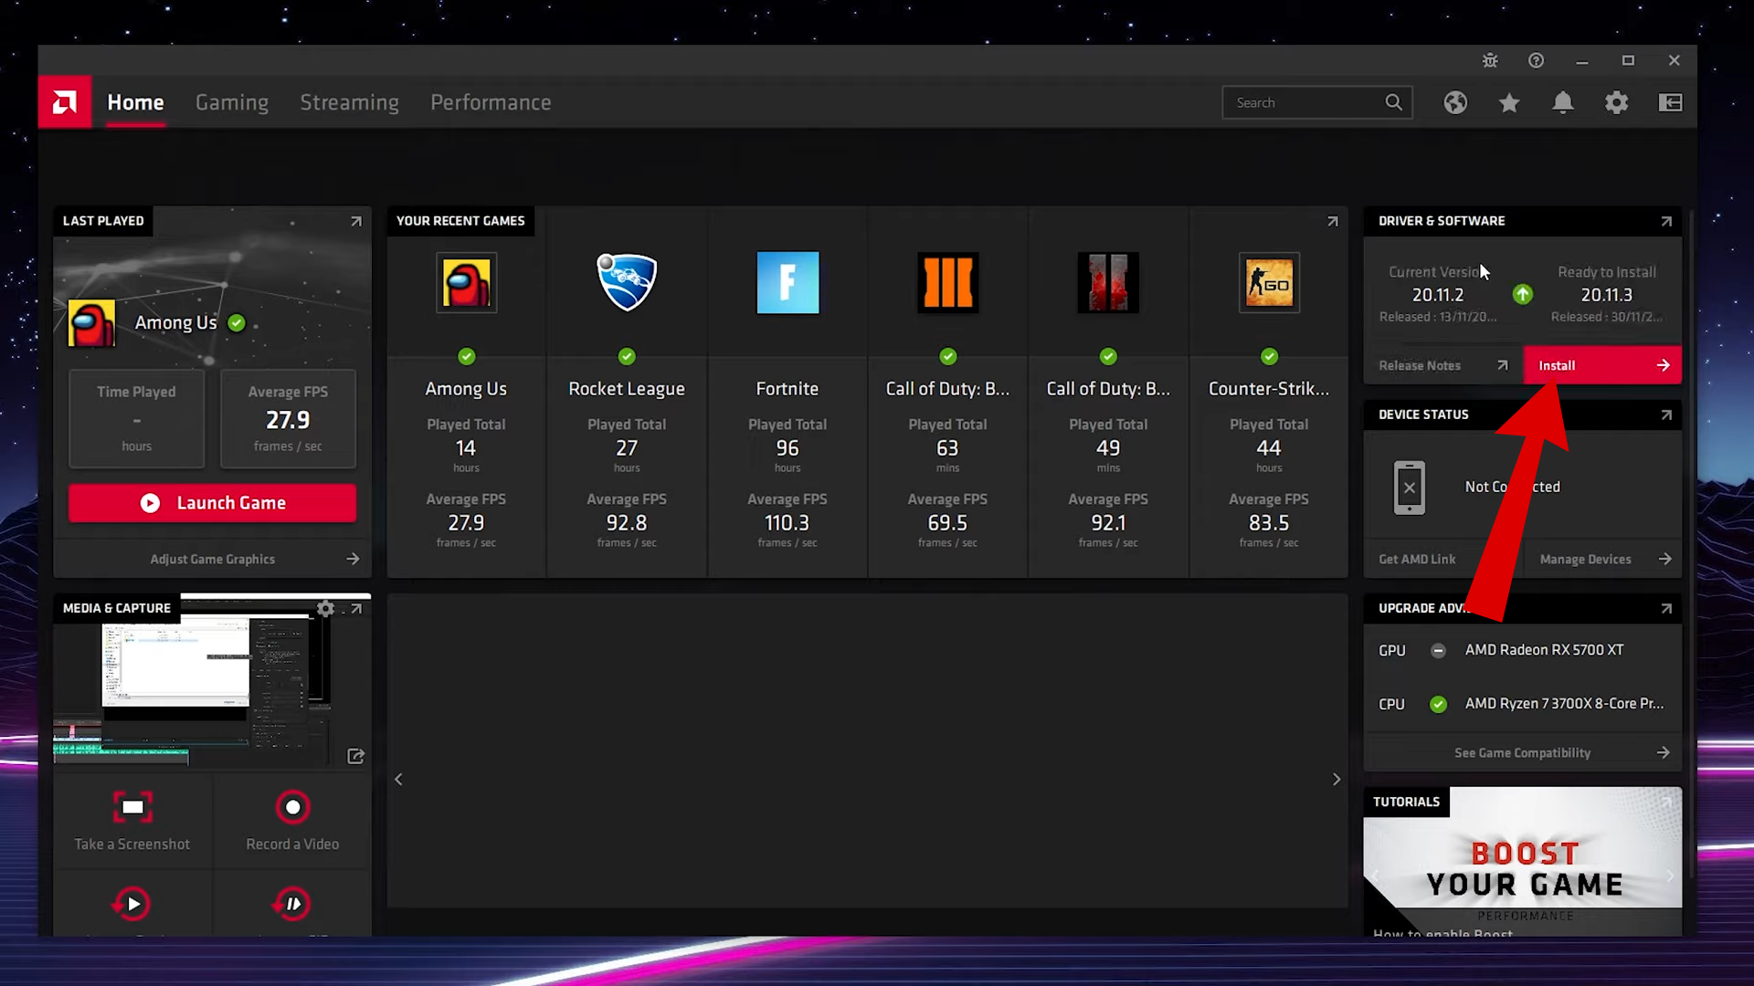Open settings gear in top bar

click(1617, 102)
